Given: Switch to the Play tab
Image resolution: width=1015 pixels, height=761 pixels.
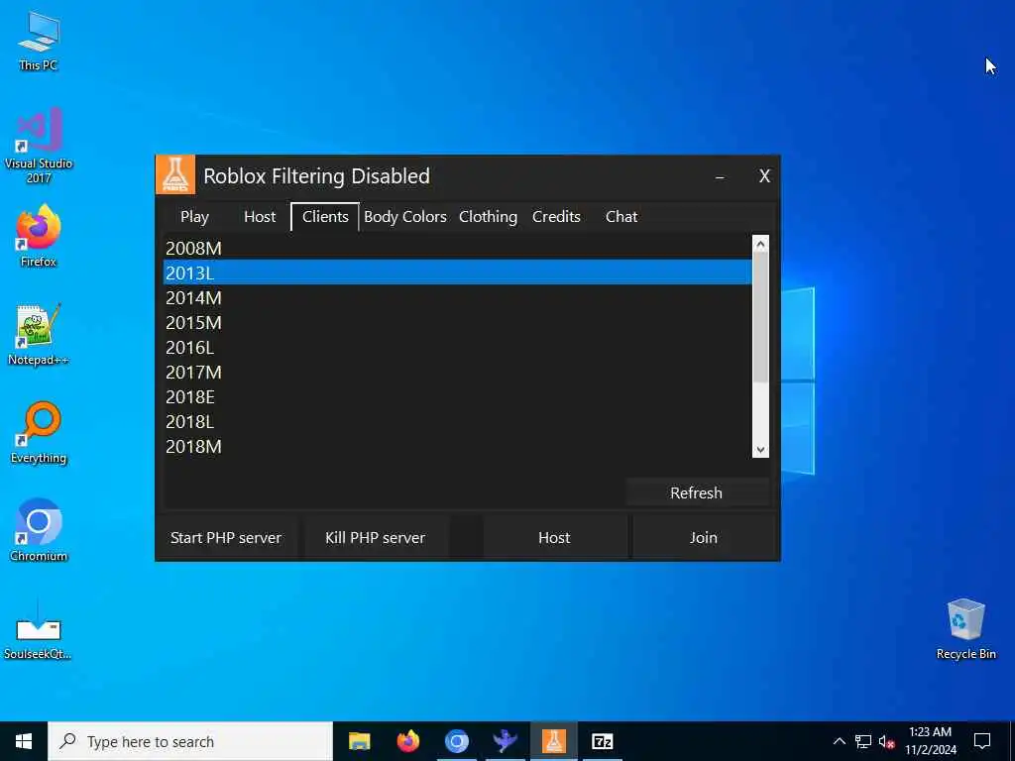Looking at the screenshot, I should tap(194, 217).
